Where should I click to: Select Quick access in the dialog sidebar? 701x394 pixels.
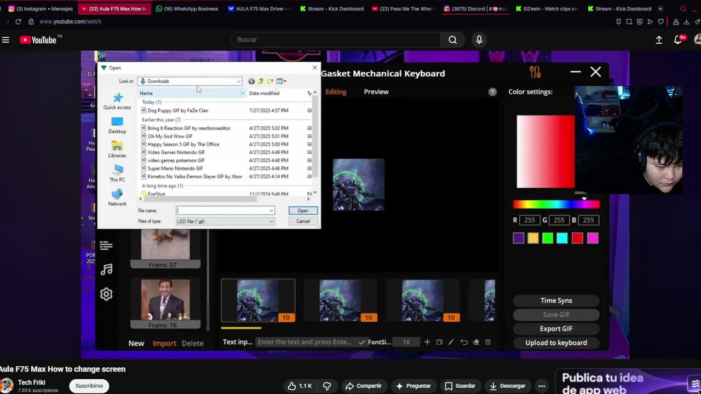pyautogui.click(x=117, y=102)
